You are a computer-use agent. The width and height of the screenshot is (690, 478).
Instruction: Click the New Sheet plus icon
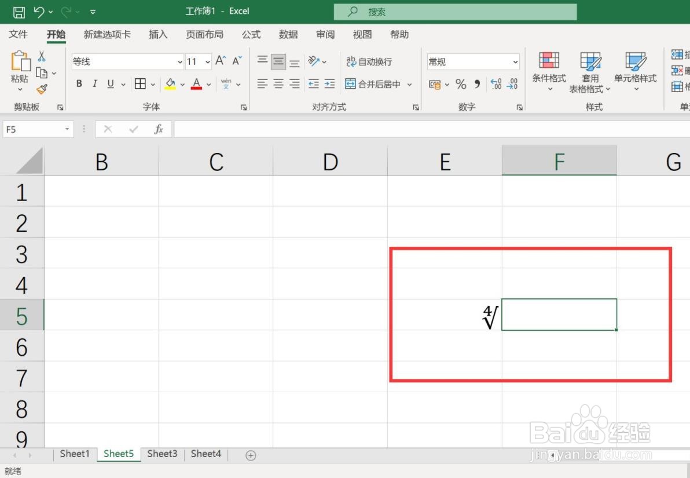(x=251, y=455)
